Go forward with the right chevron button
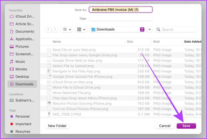The image size is (207, 139). (x=55, y=29)
